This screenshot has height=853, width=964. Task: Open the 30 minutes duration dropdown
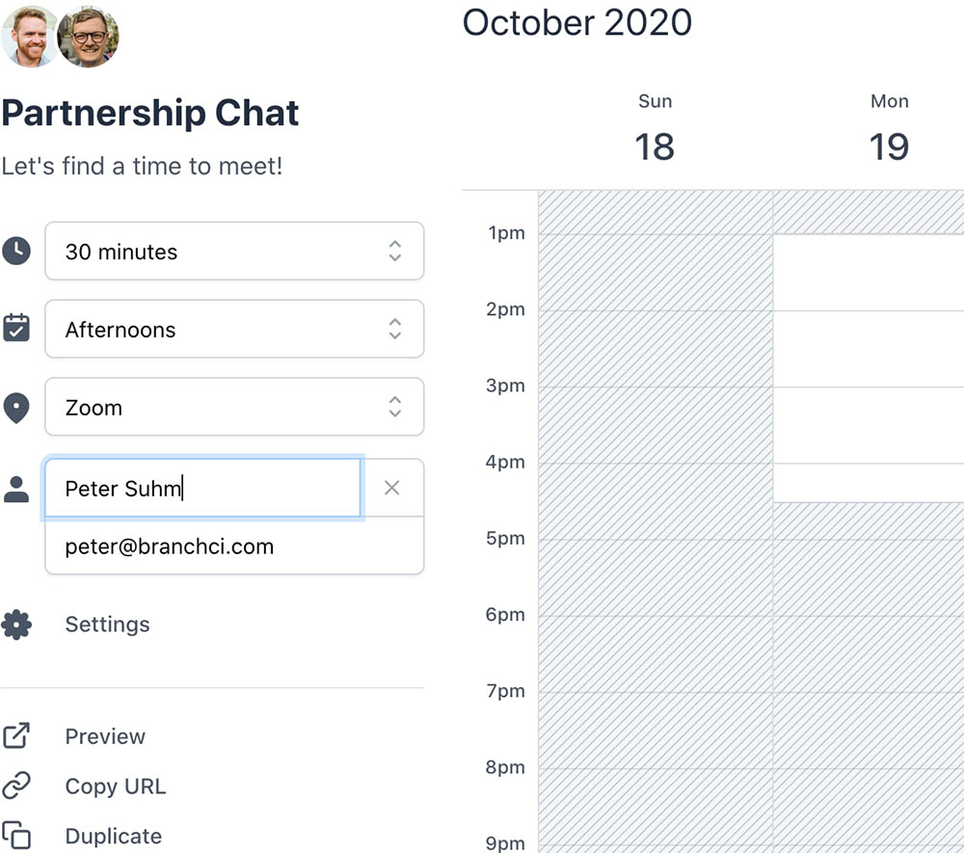pos(234,252)
